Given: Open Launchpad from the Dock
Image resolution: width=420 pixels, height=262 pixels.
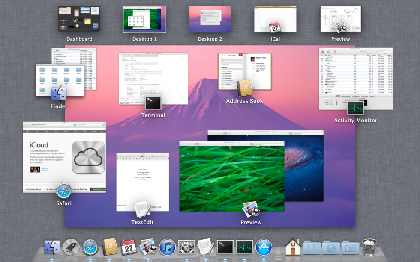Looking at the screenshot, I should pos(71,247).
